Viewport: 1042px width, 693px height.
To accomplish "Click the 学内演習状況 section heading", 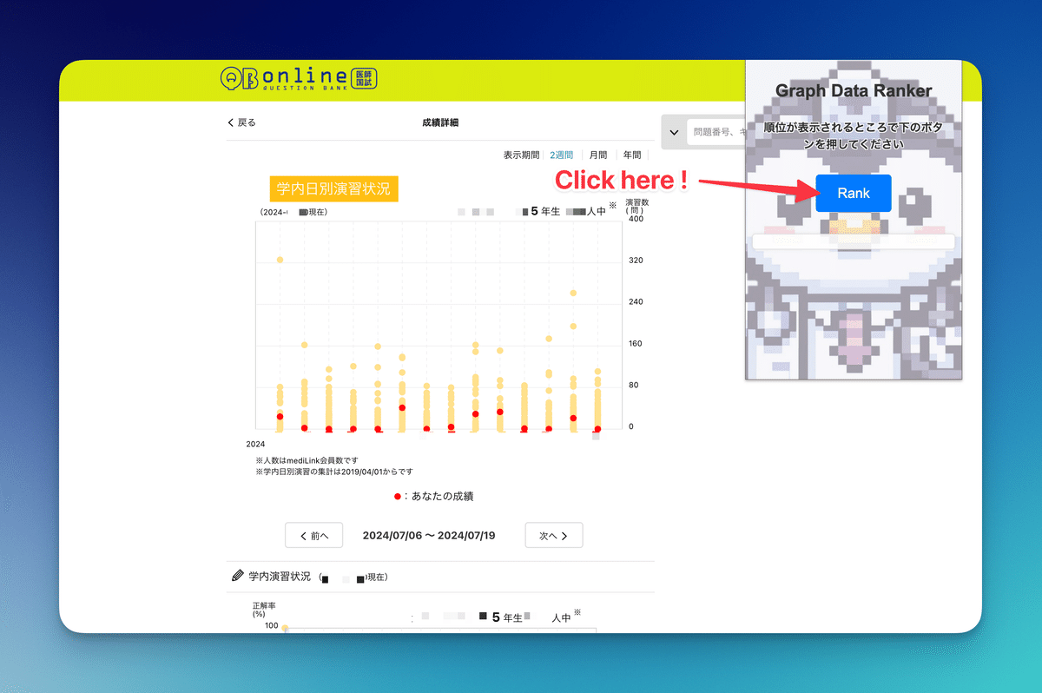I will click(x=280, y=576).
